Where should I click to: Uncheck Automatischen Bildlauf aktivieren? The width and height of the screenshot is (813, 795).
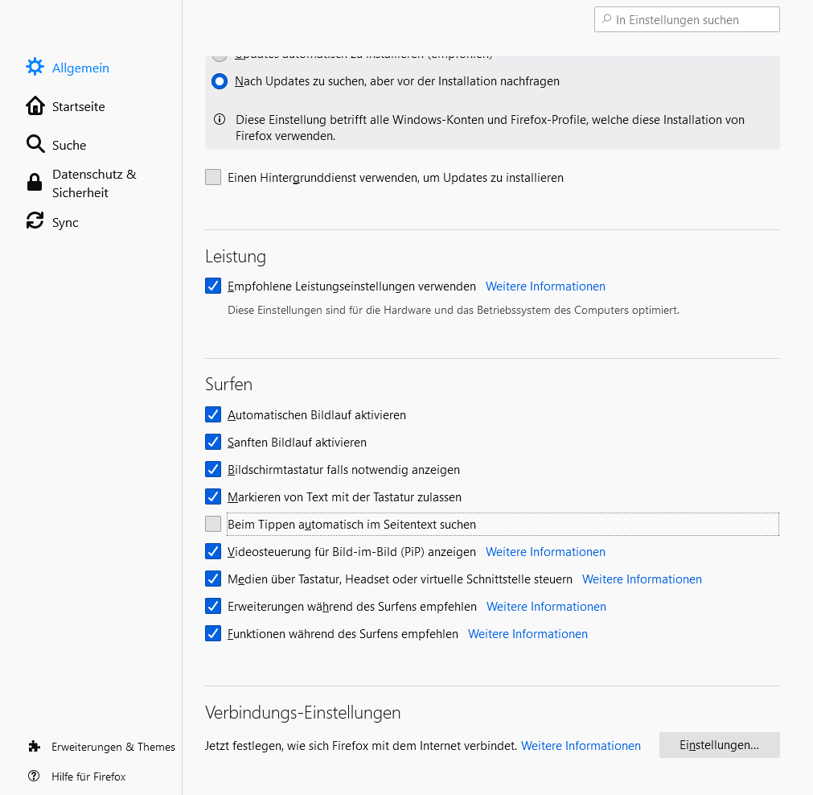click(213, 414)
